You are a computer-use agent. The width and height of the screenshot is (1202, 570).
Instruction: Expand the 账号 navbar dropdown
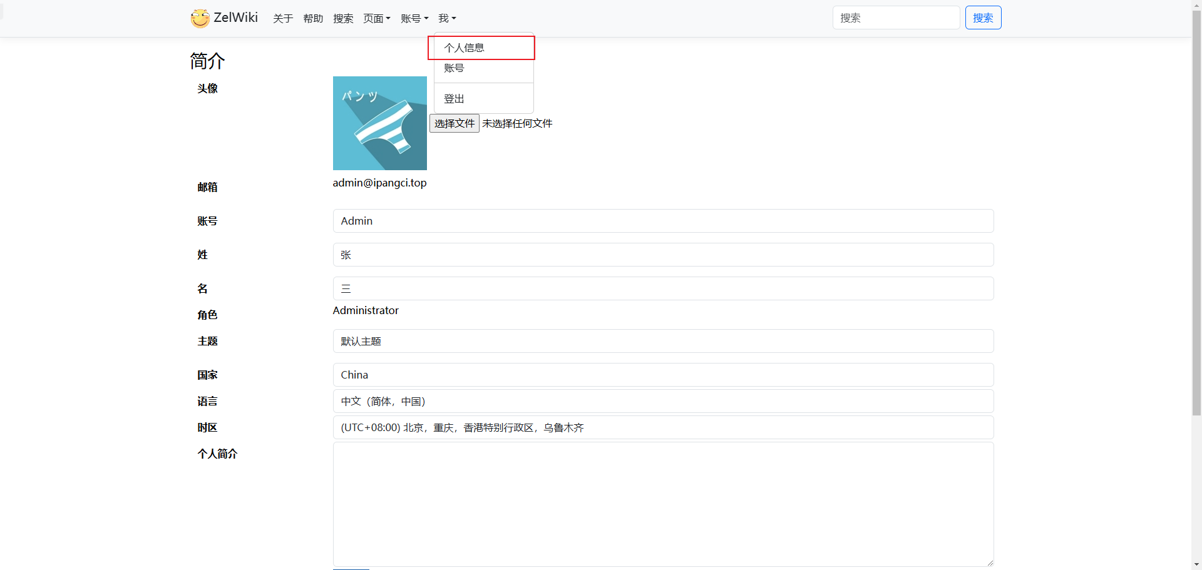[414, 19]
